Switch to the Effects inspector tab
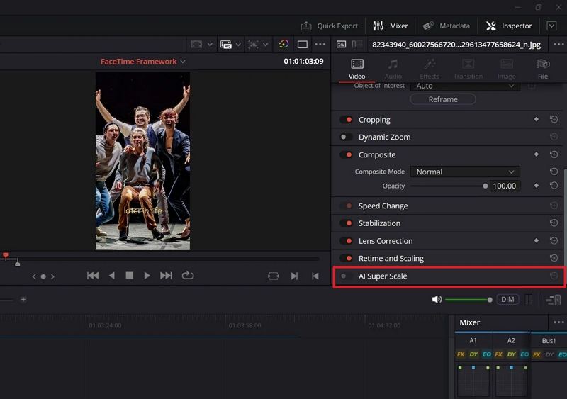This screenshot has height=399, width=567. pyautogui.click(x=430, y=69)
